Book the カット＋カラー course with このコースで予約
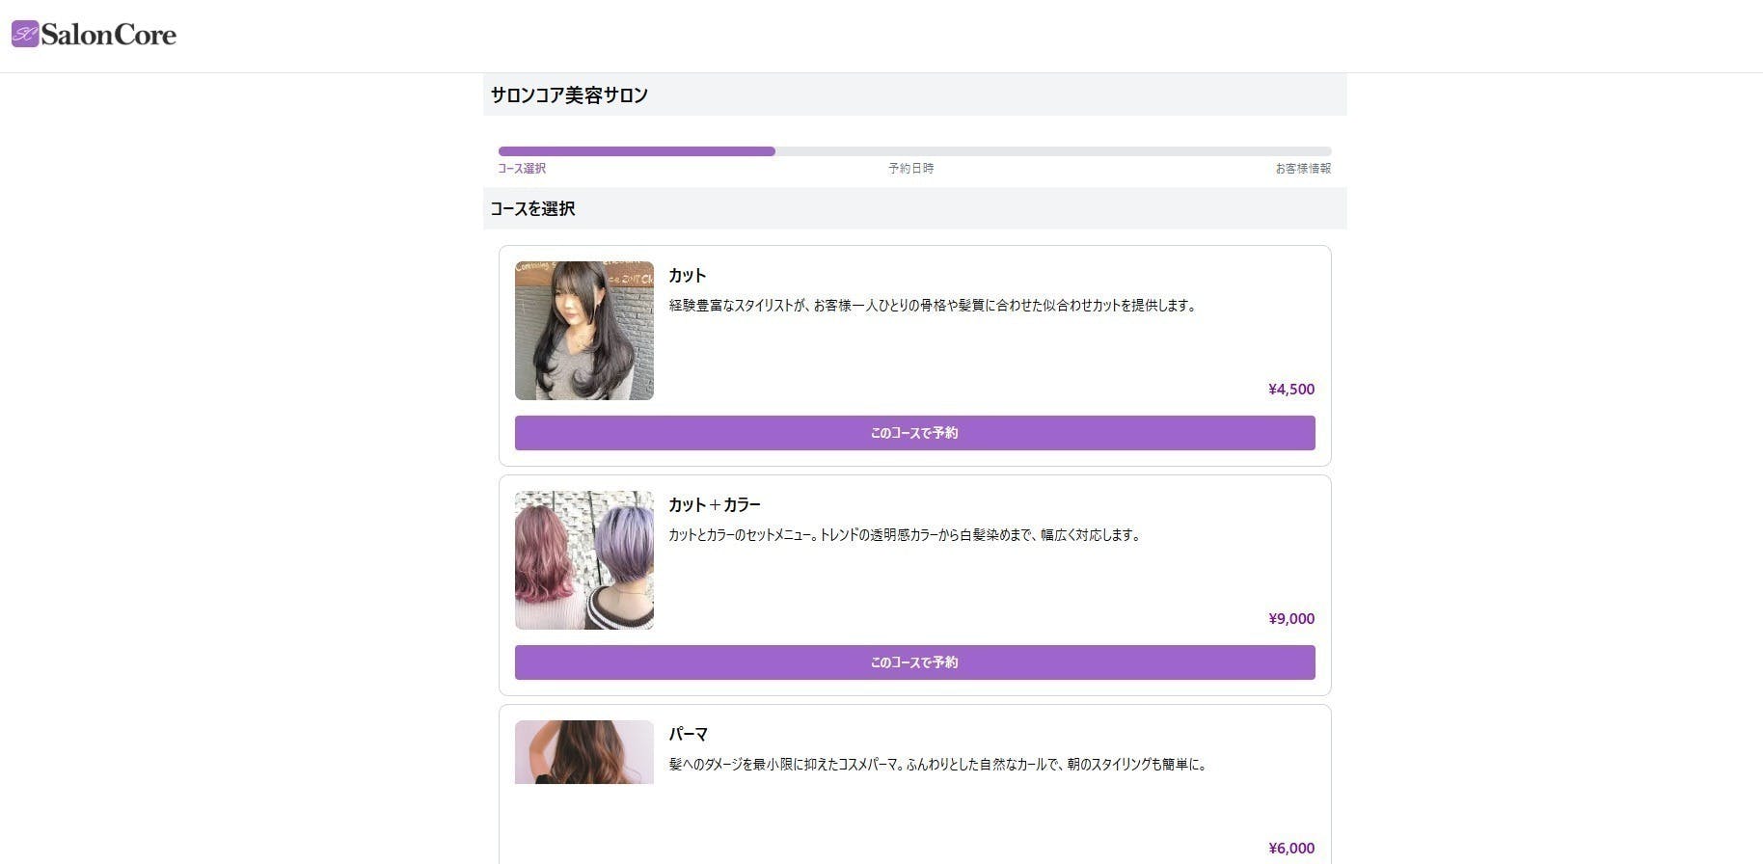 pos(914,662)
